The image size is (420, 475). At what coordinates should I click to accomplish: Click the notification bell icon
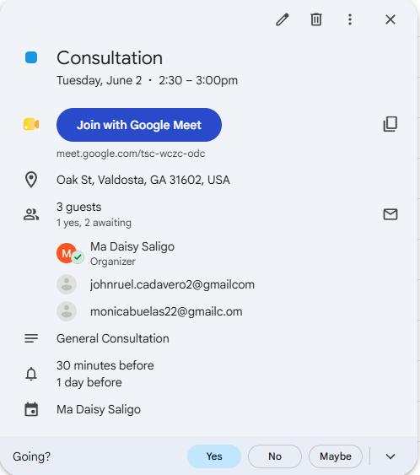[31, 374]
